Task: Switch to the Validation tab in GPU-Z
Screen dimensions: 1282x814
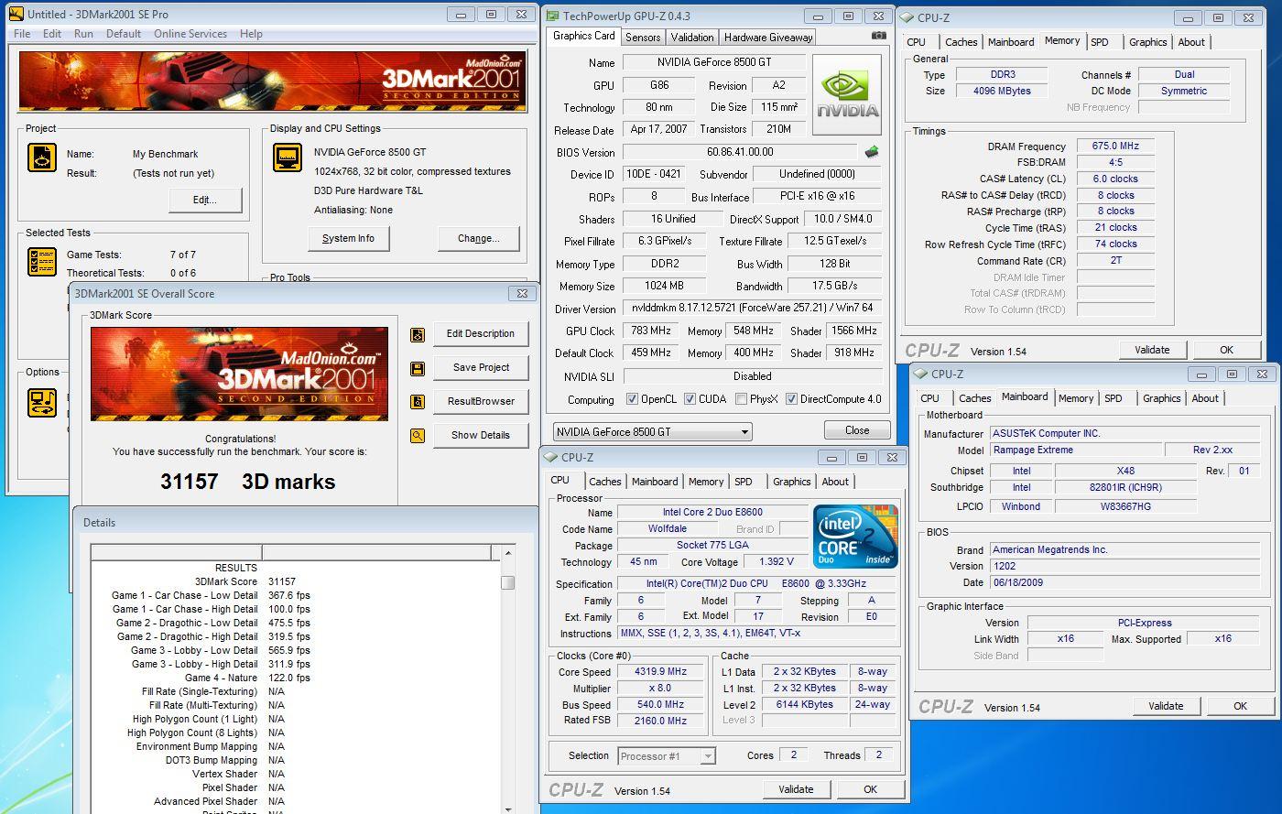Action: tap(692, 38)
